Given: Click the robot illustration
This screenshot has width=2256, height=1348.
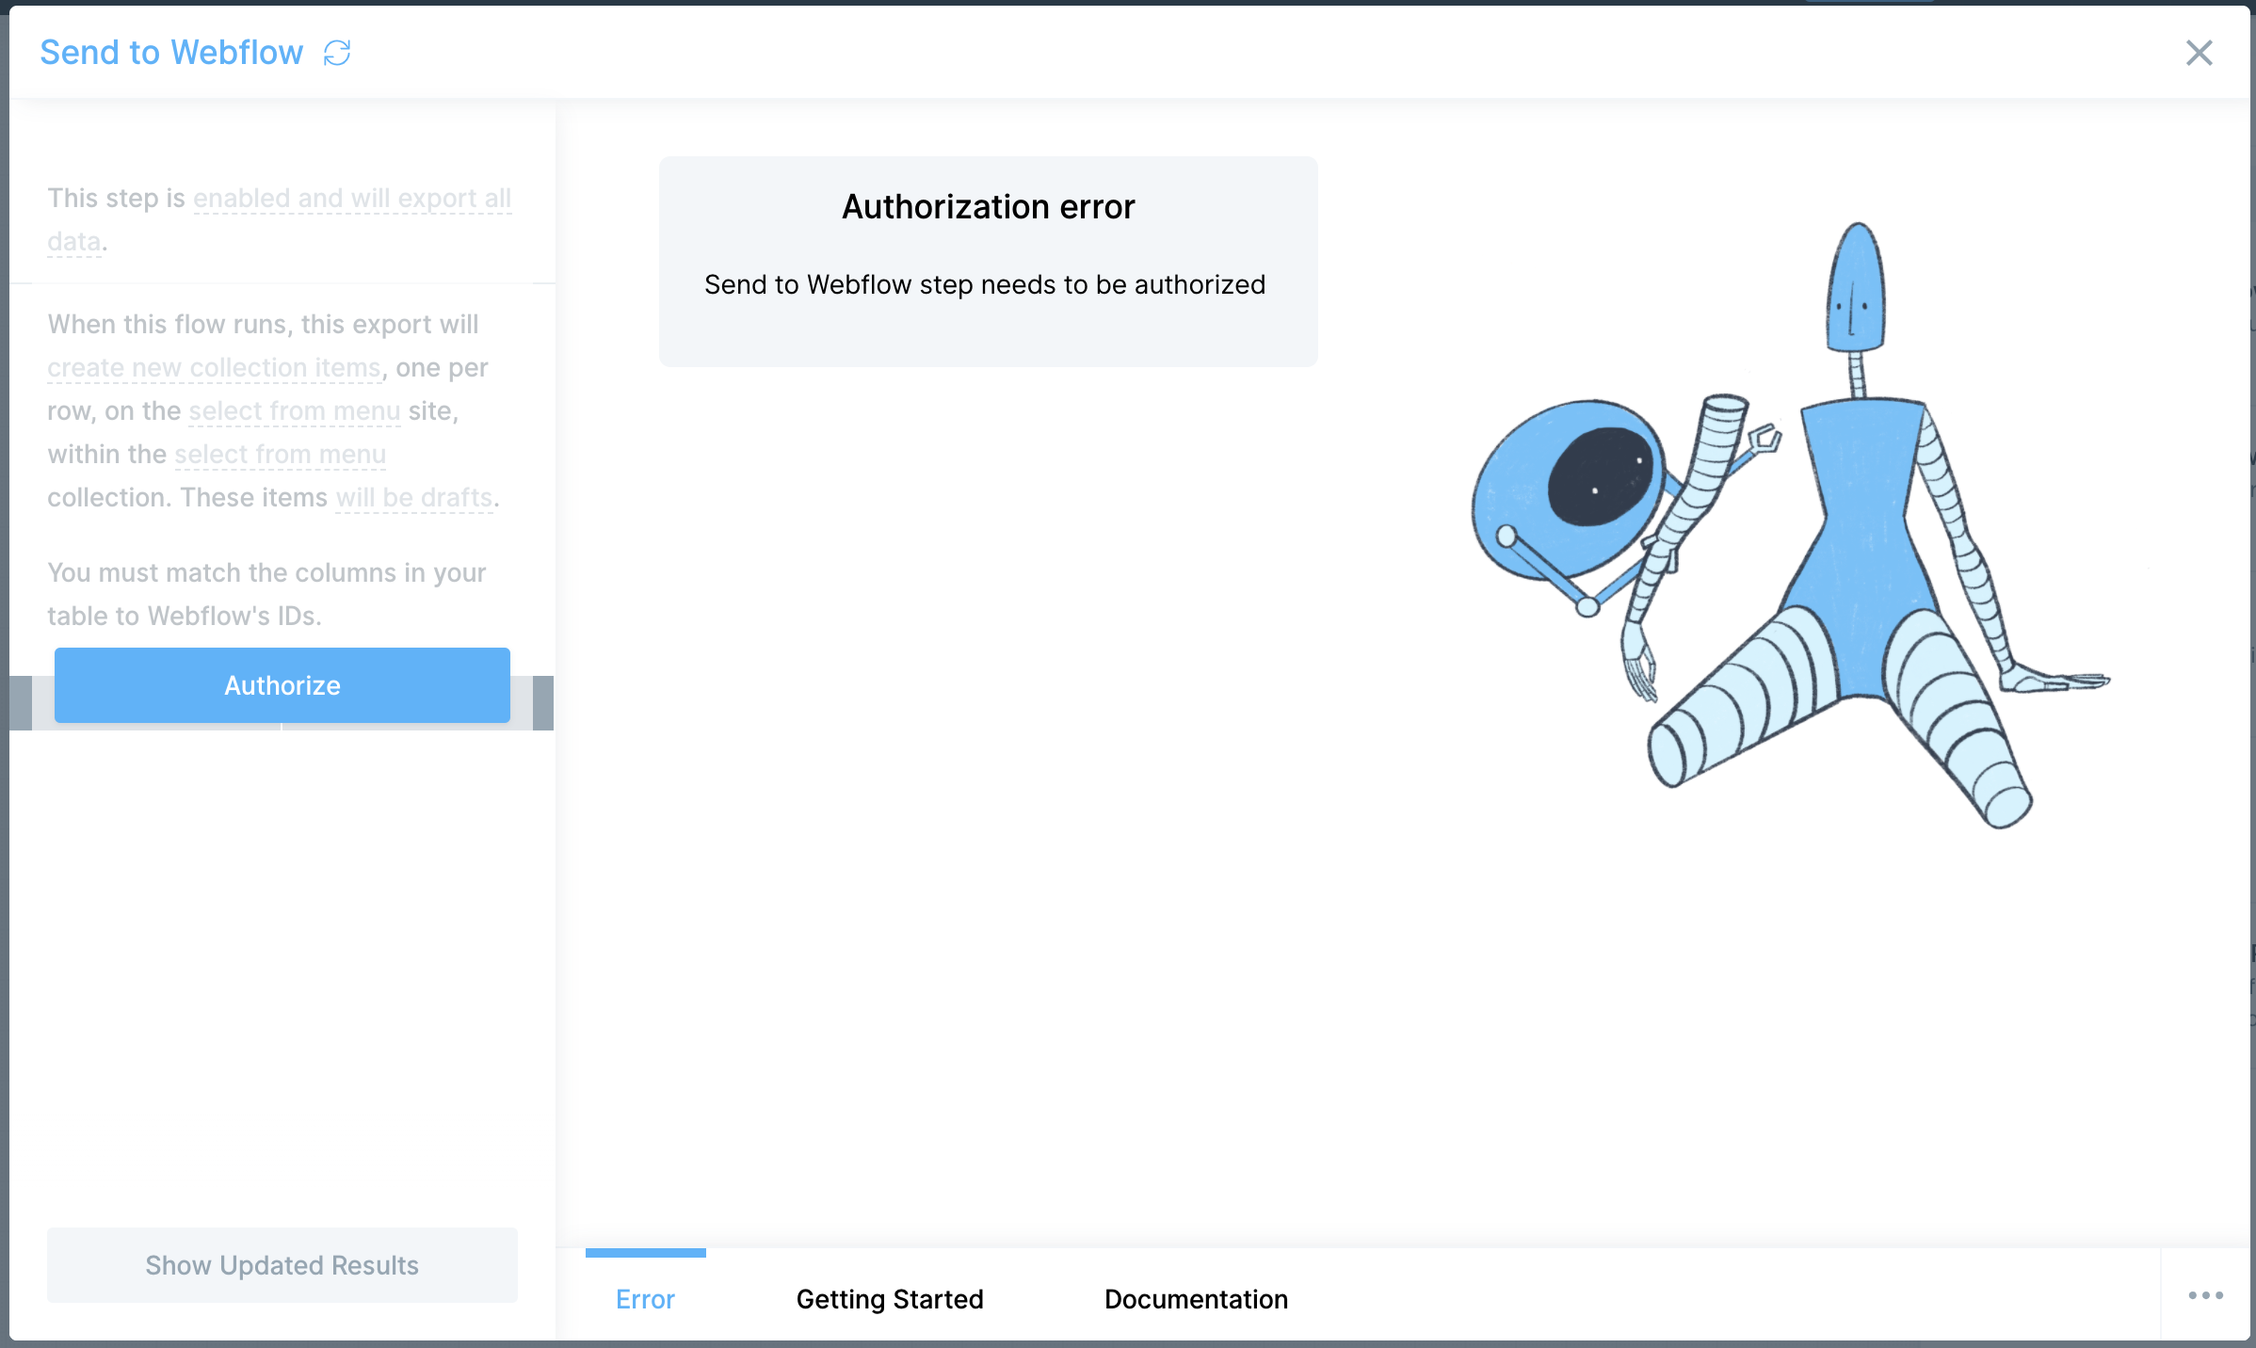Looking at the screenshot, I should click(1789, 527).
